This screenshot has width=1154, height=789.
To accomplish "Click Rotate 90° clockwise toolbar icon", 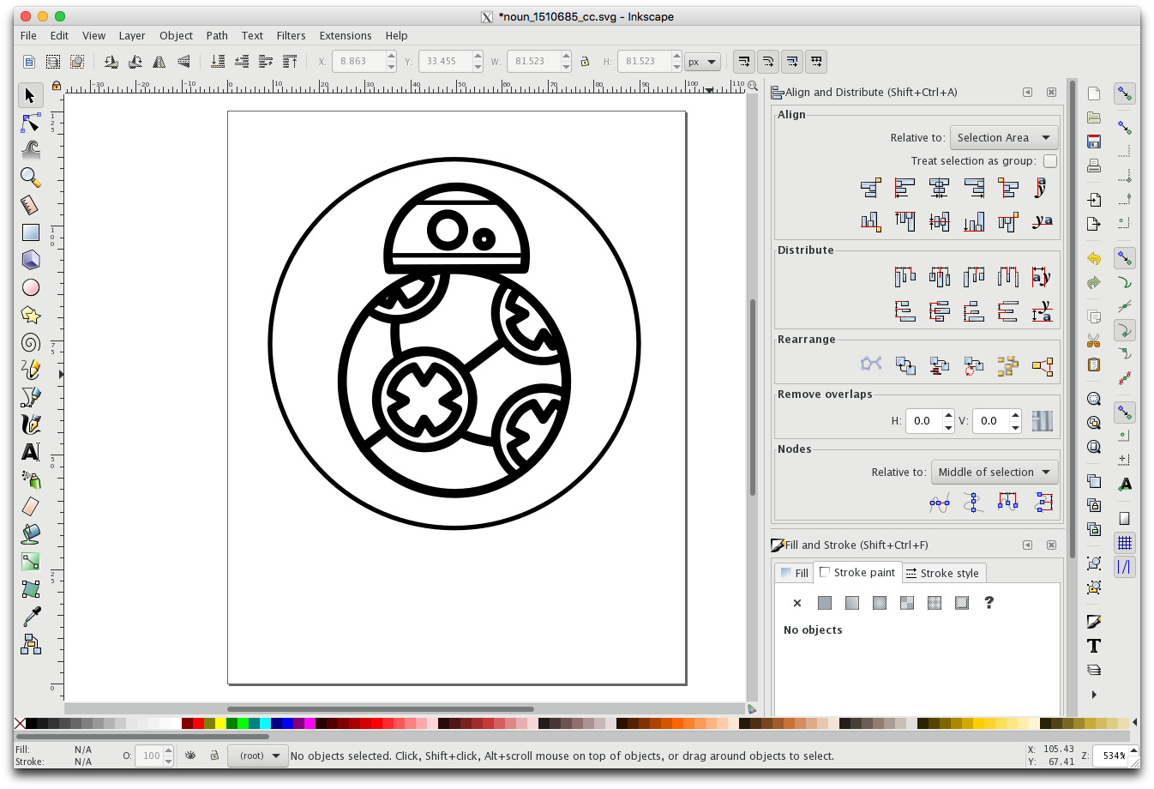I will pyautogui.click(x=135, y=62).
